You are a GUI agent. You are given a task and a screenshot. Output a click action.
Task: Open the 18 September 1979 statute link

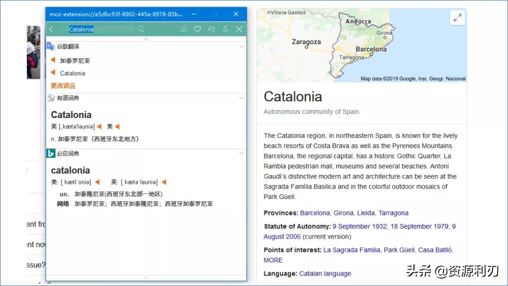pyautogui.click(x=420, y=226)
